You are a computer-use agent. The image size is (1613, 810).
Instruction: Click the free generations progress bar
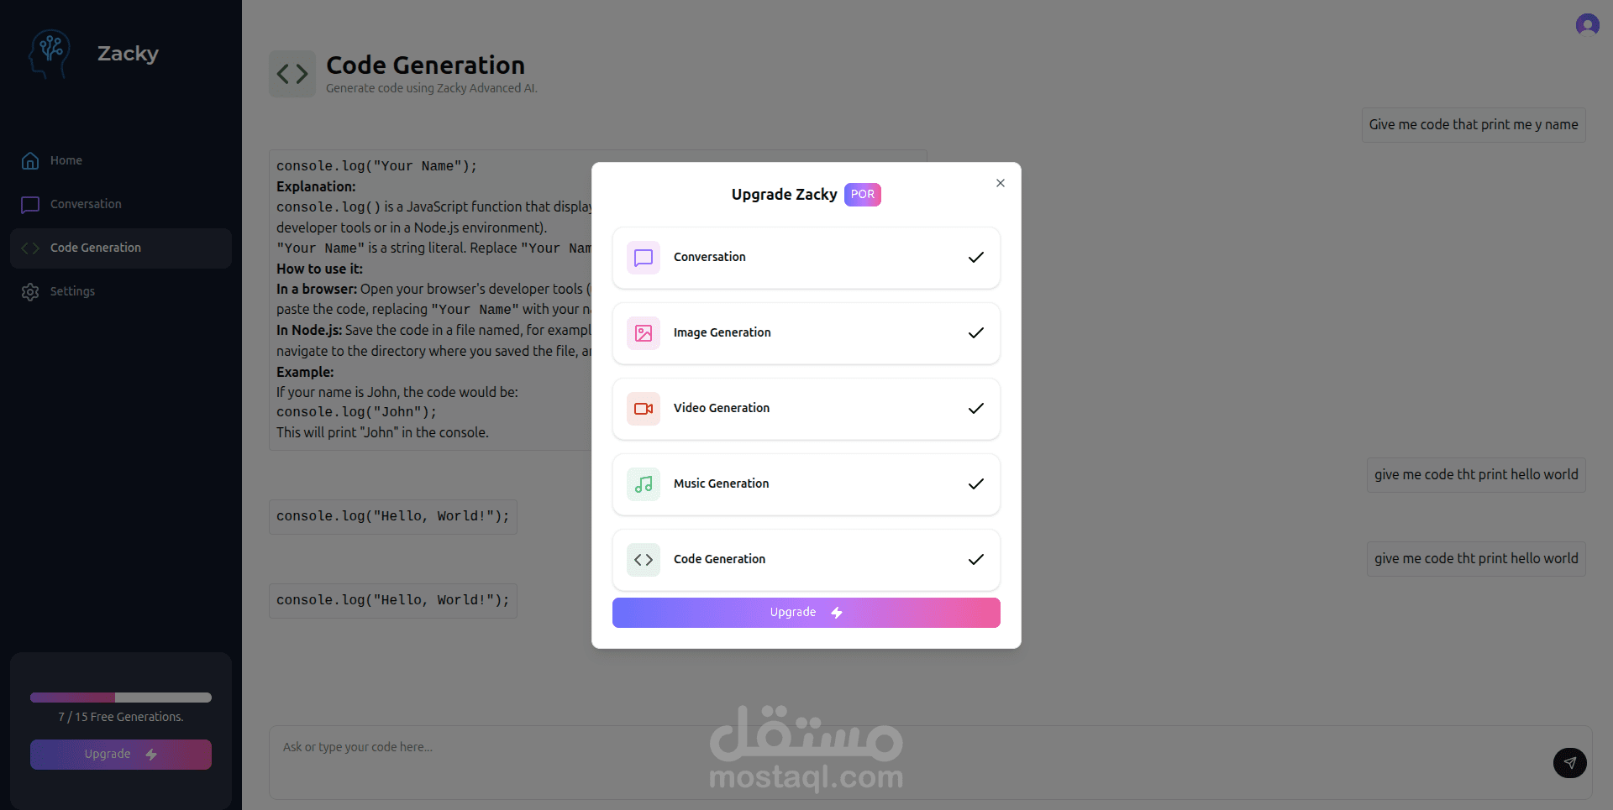121,698
